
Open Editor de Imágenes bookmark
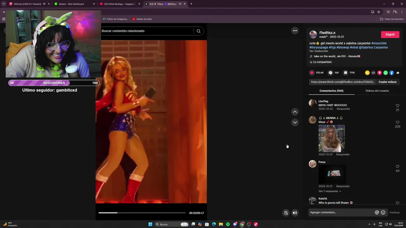115,19
